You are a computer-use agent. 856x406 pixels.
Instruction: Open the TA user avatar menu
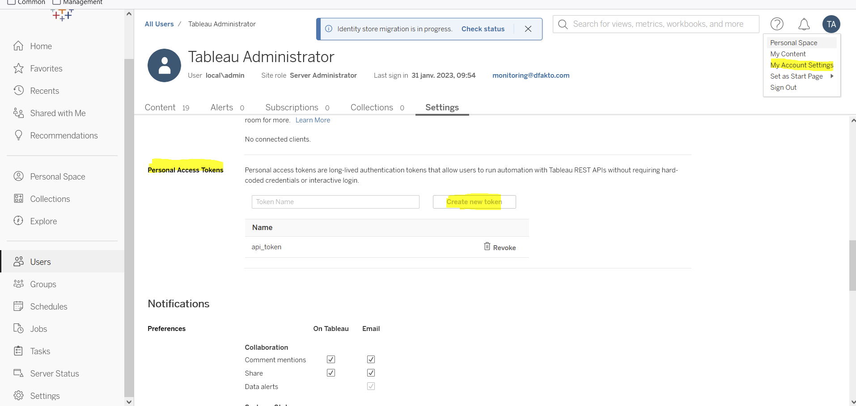(831, 24)
